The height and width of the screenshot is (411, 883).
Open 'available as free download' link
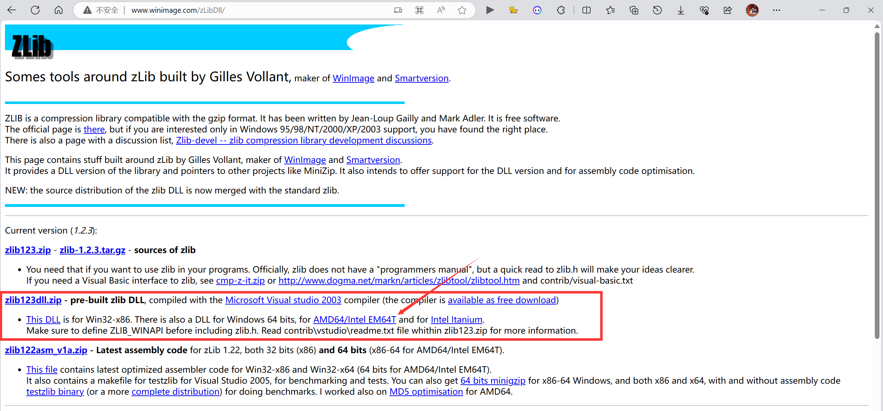502,300
